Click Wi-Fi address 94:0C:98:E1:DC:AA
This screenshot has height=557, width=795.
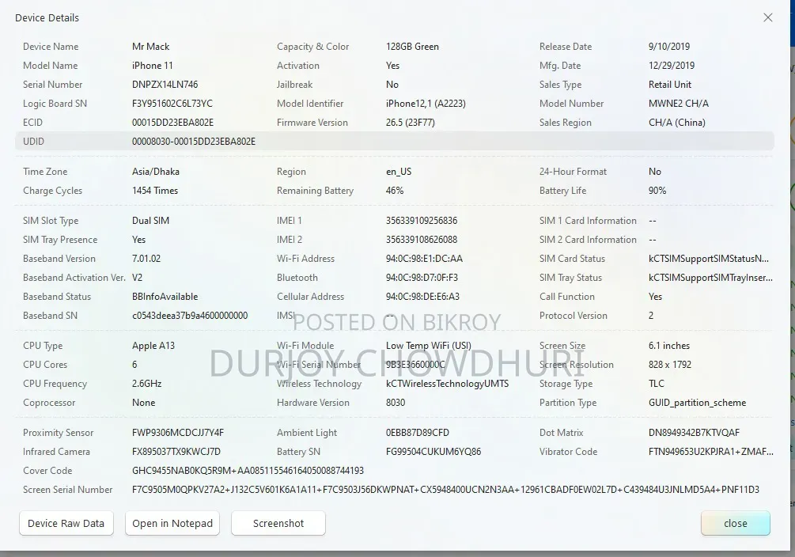[x=424, y=259]
